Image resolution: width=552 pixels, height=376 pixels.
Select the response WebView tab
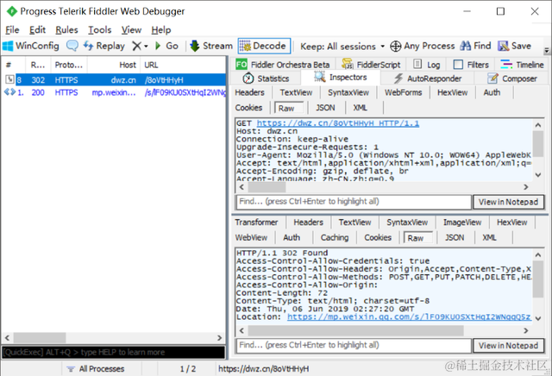click(251, 238)
